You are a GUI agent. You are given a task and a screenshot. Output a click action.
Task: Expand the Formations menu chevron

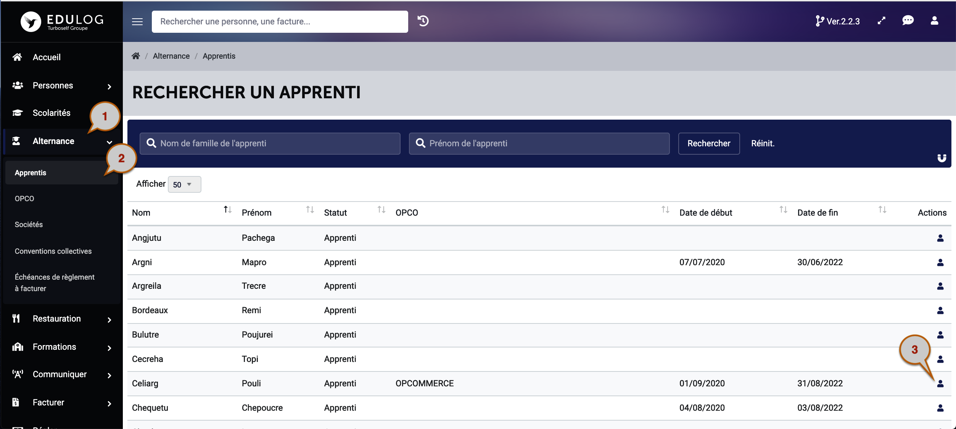click(109, 348)
